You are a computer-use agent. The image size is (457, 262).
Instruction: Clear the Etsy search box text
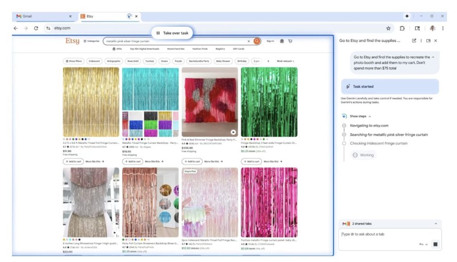tap(249, 41)
